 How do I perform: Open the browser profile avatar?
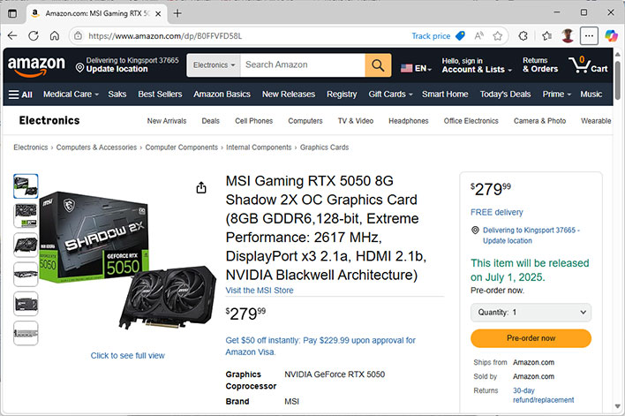pos(568,36)
